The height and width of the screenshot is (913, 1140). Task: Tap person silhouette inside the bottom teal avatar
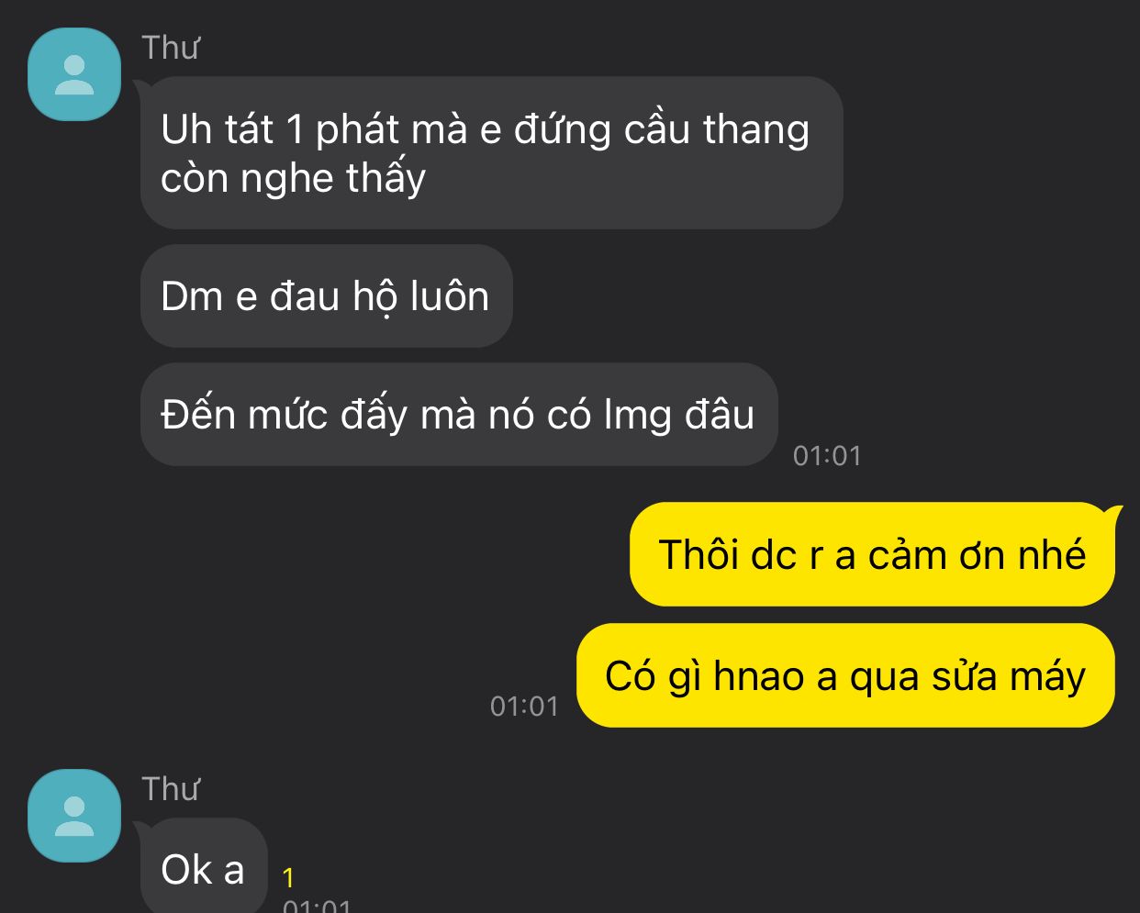click(x=74, y=817)
